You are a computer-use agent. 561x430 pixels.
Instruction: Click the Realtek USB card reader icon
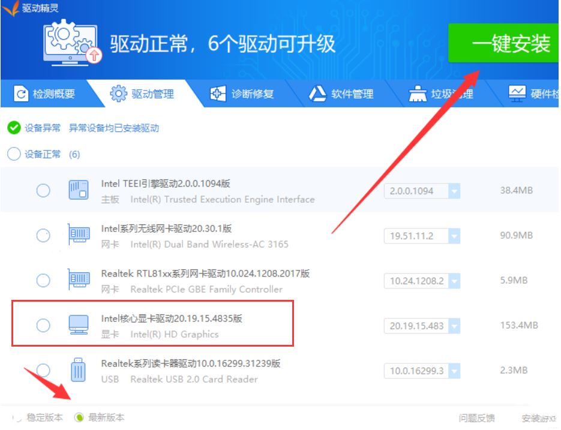coord(79,369)
